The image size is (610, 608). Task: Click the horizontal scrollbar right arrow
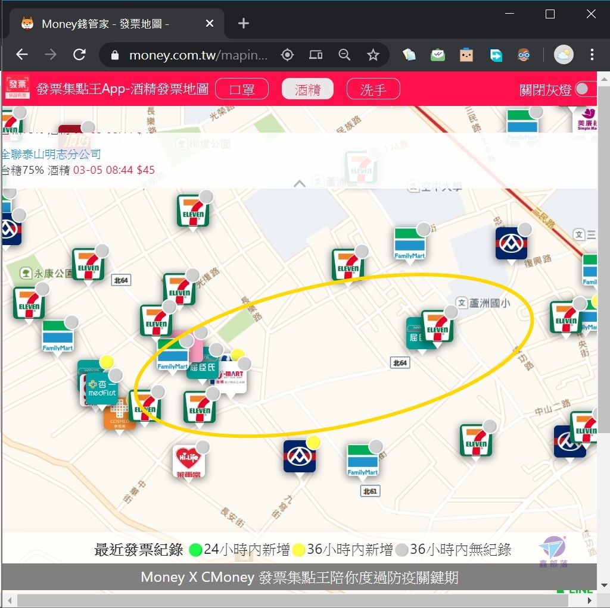589,601
